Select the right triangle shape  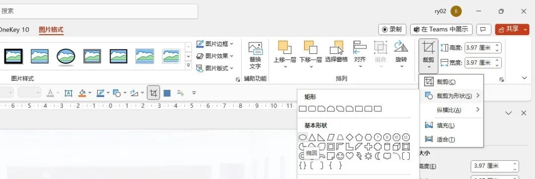pyautogui.click(x=321, y=137)
